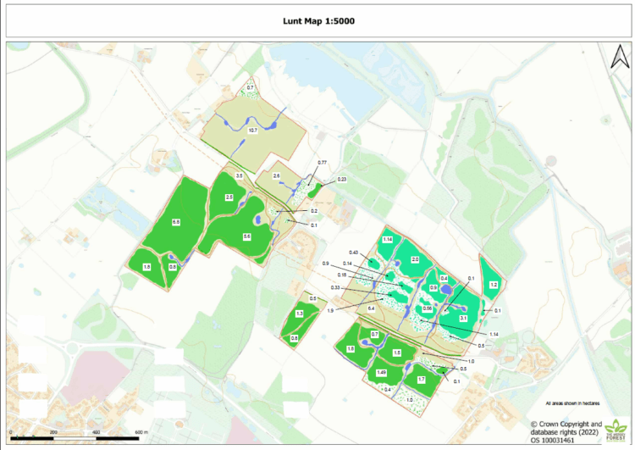The height and width of the screenshot is (450, 635).
Task: Select the 5.4 area label
Action: tap(371, 308)
